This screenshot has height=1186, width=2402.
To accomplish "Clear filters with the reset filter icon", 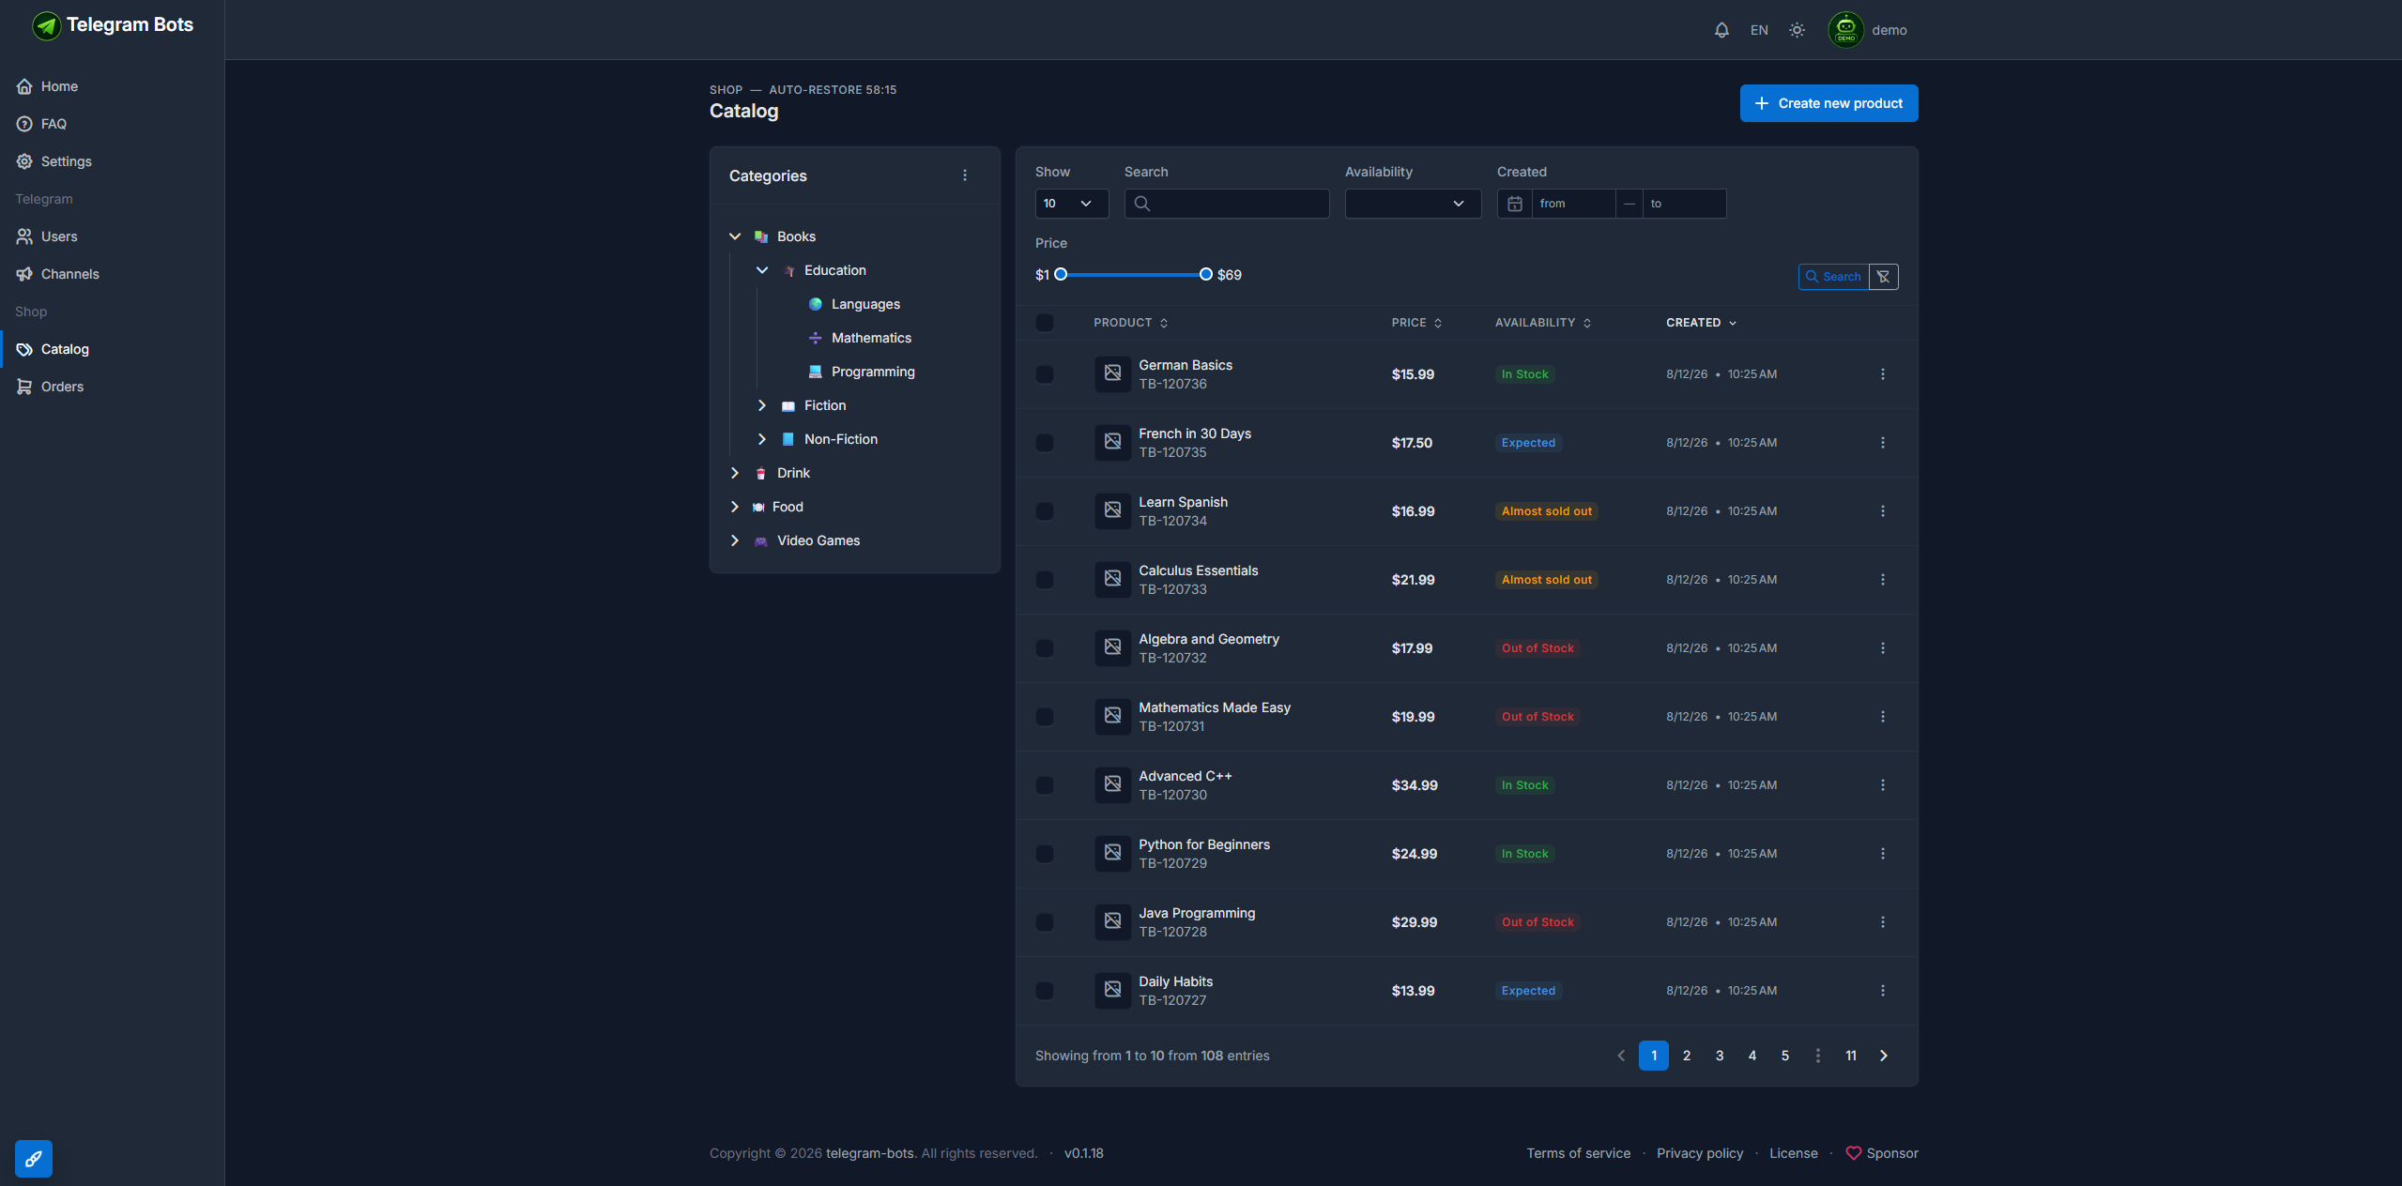I will pyautogui.click(x=1884, y=277).
